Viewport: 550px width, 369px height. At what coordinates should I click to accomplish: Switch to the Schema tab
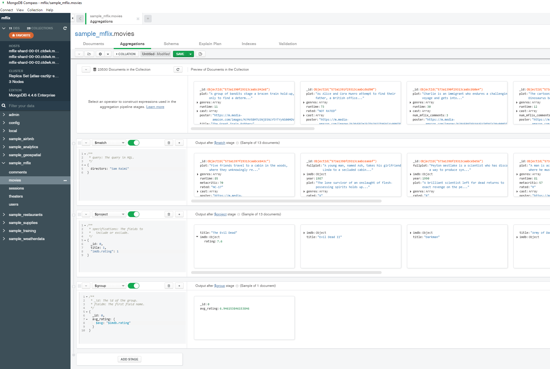pos(171,44)
